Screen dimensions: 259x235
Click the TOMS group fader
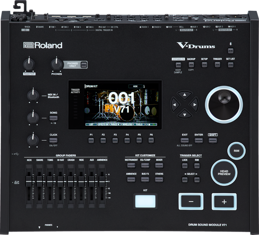click(50, 181)
